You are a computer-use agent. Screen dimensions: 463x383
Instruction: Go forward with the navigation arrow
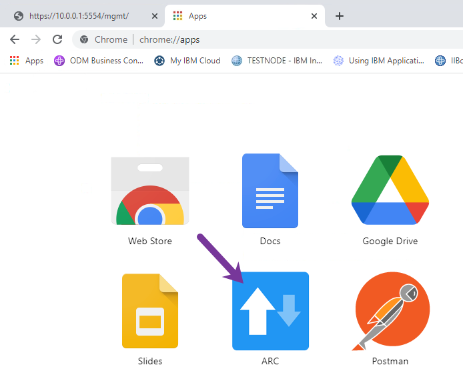[36, 39]
